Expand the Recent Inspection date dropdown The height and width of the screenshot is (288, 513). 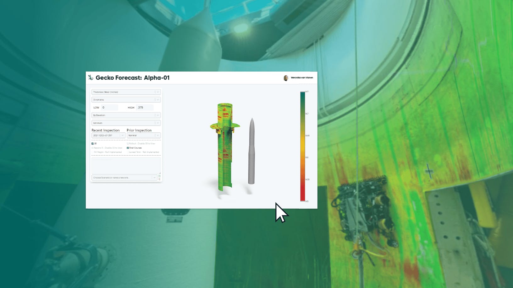coord(108,136)
